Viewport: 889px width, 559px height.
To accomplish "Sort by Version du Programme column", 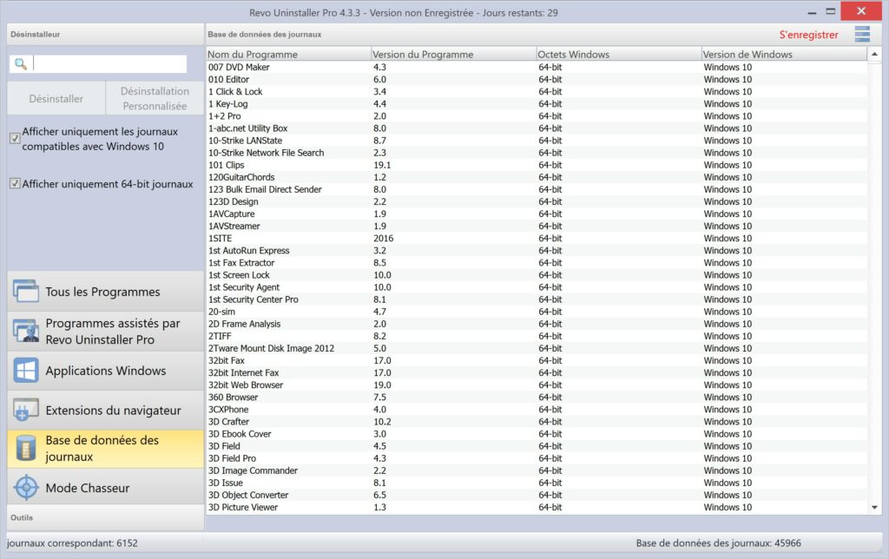I will coord(453,54).
